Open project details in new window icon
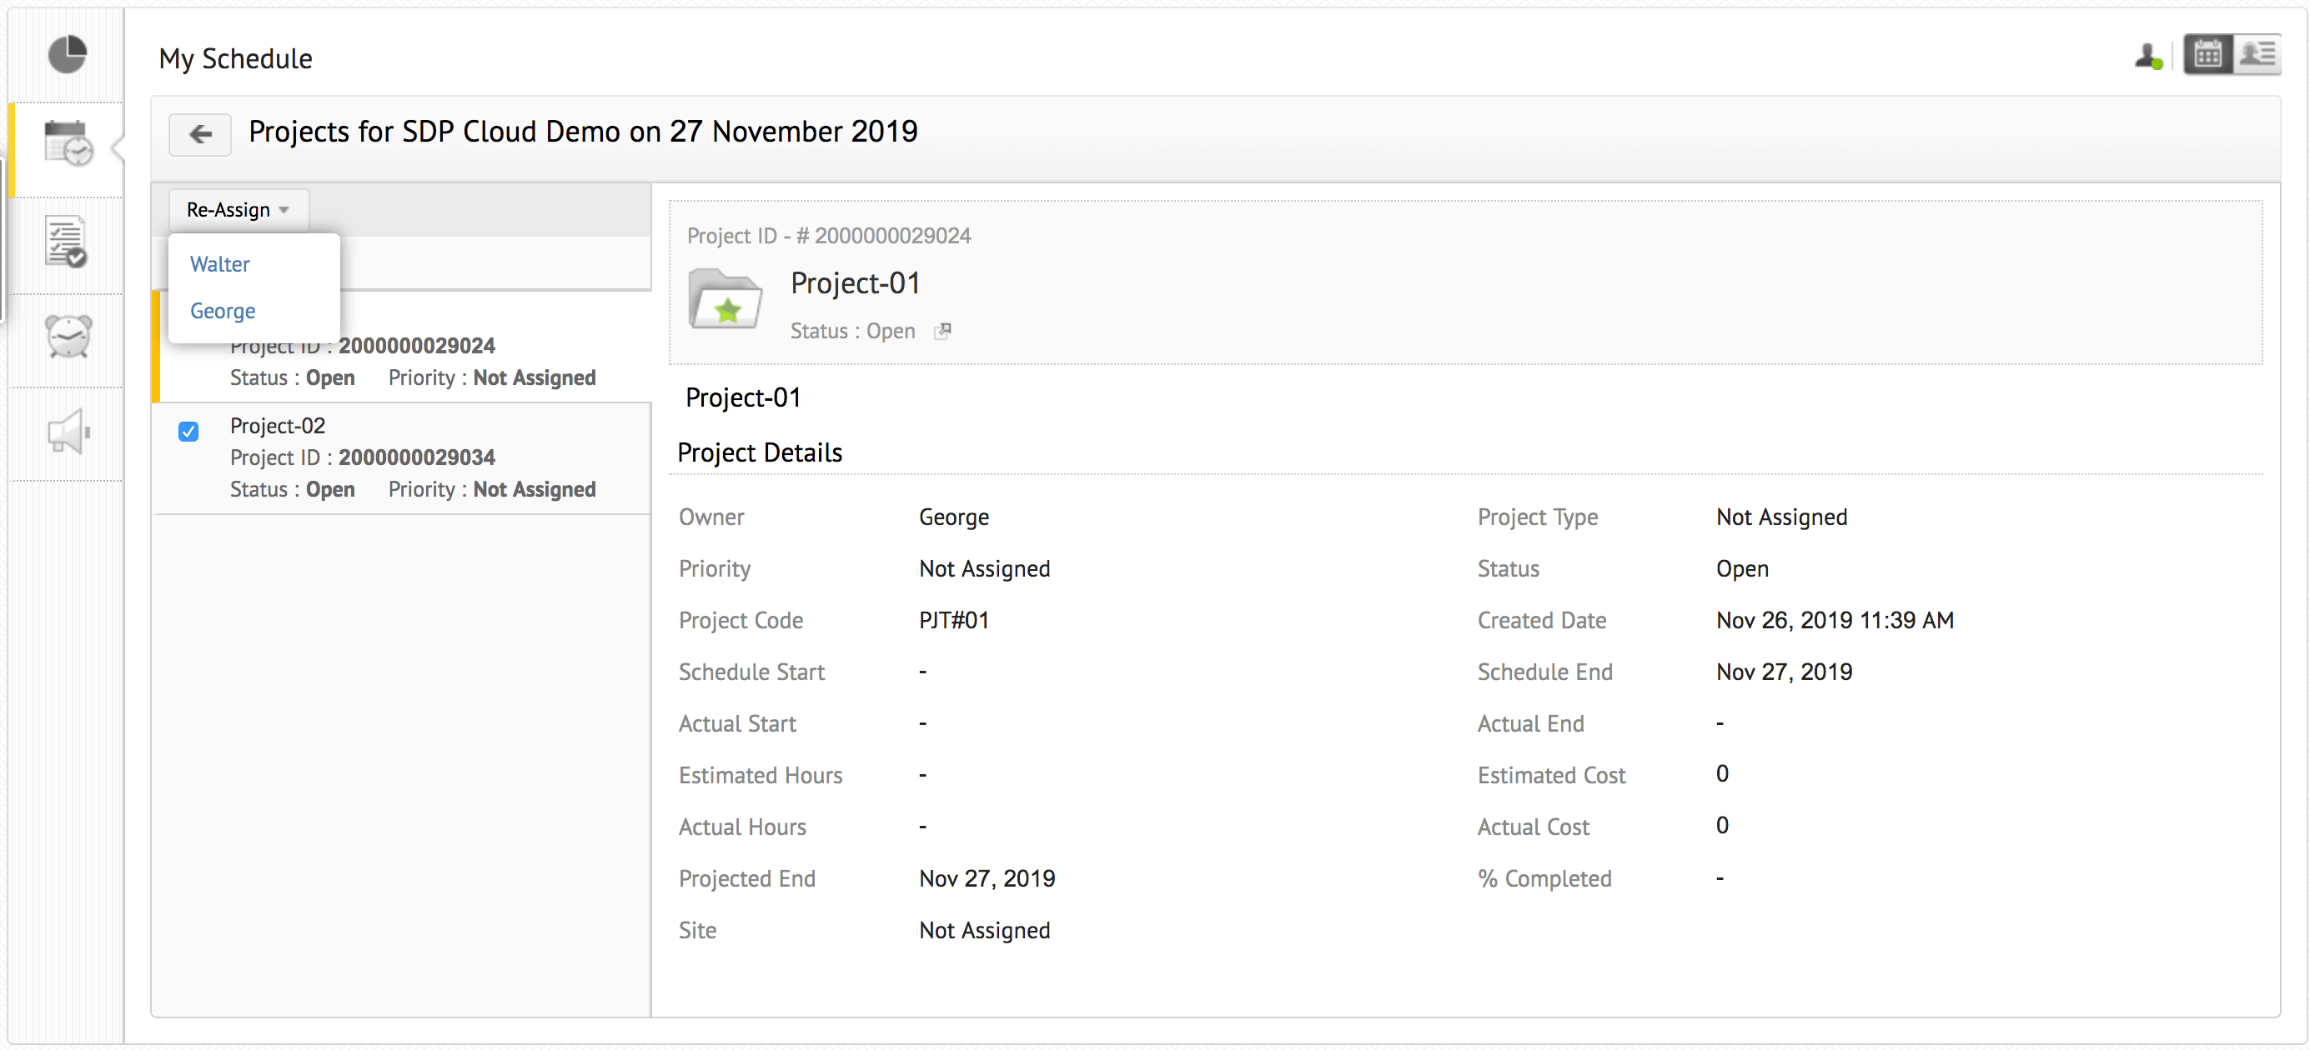Screen dimensions: 2310x1050 point(942,332)
